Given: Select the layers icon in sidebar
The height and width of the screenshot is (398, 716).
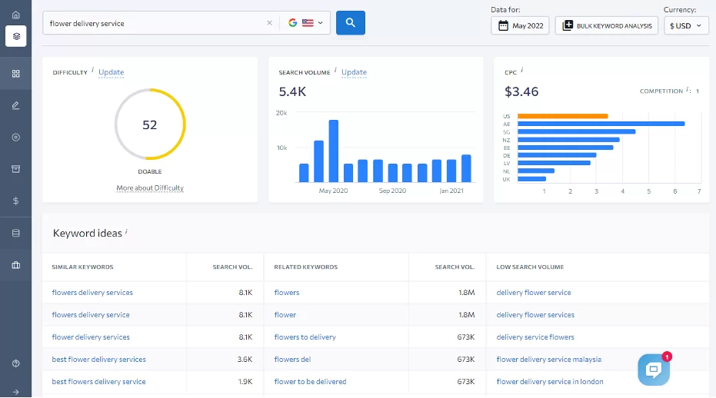Looking at the screenshot, I should 15,36.
